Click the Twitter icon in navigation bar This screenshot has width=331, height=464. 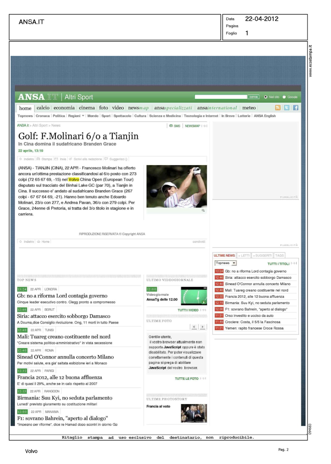click(287, 108)
